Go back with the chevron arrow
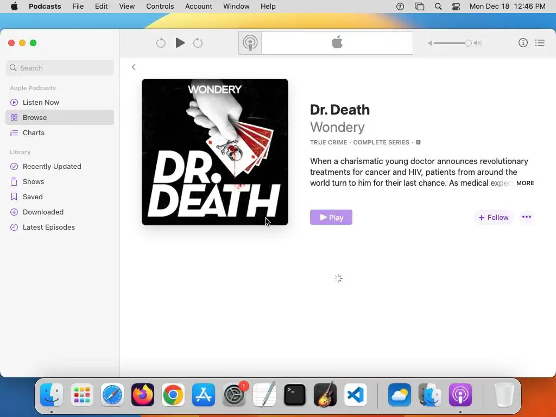 coord(134,67)
